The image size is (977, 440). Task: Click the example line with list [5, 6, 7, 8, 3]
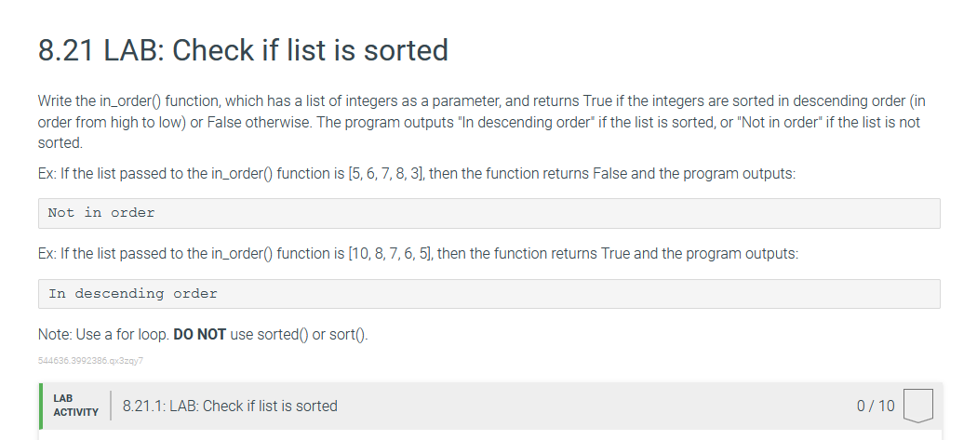coord(417,173)
